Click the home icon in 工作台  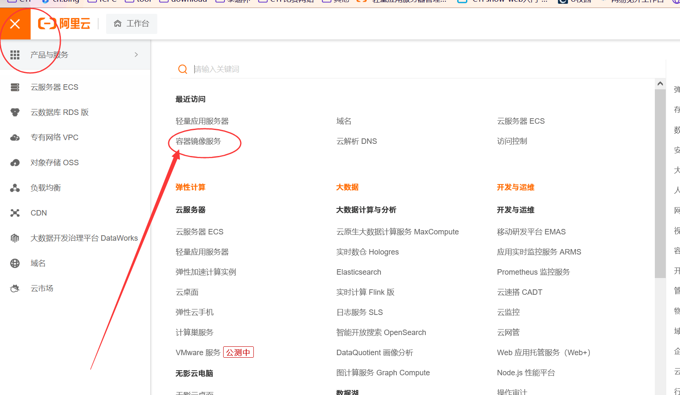[118, 23]
